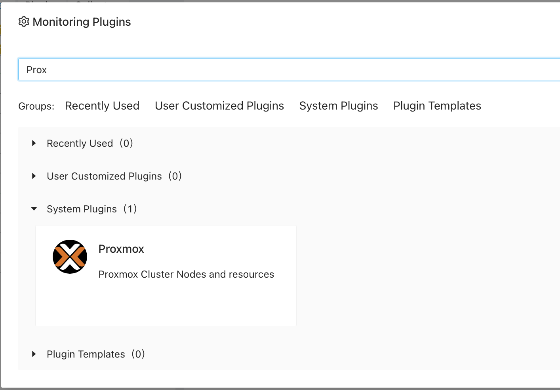Collapse the System Plugins section arrow
Screen dimensions: 560x390
tap(34, 209)
